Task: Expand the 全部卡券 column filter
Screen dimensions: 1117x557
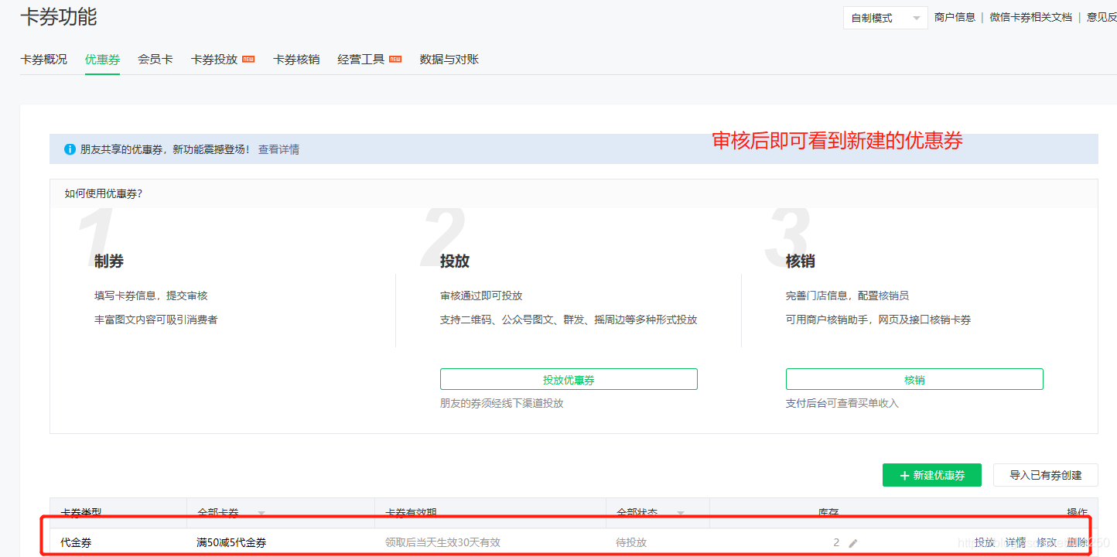Action: tap(261, 514)
